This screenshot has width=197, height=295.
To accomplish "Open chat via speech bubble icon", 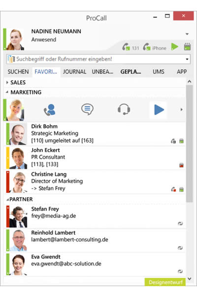I will coord(87,109).
